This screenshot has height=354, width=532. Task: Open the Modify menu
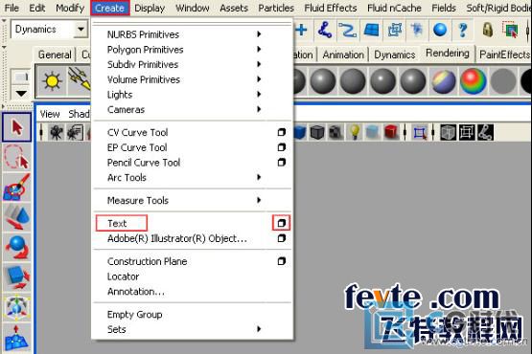click(70, 8)
